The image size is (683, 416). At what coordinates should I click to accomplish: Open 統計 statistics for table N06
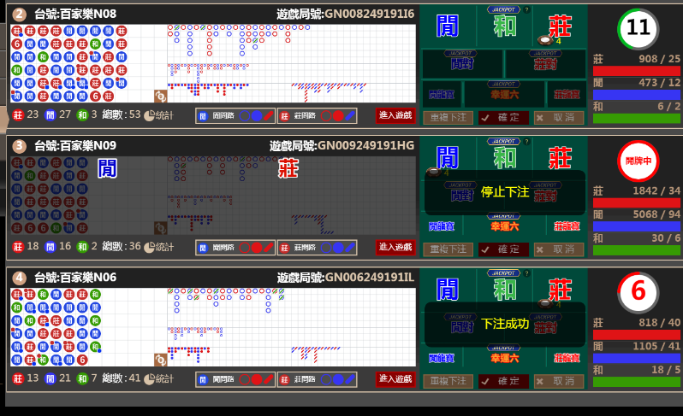click(x=158, y=378)
